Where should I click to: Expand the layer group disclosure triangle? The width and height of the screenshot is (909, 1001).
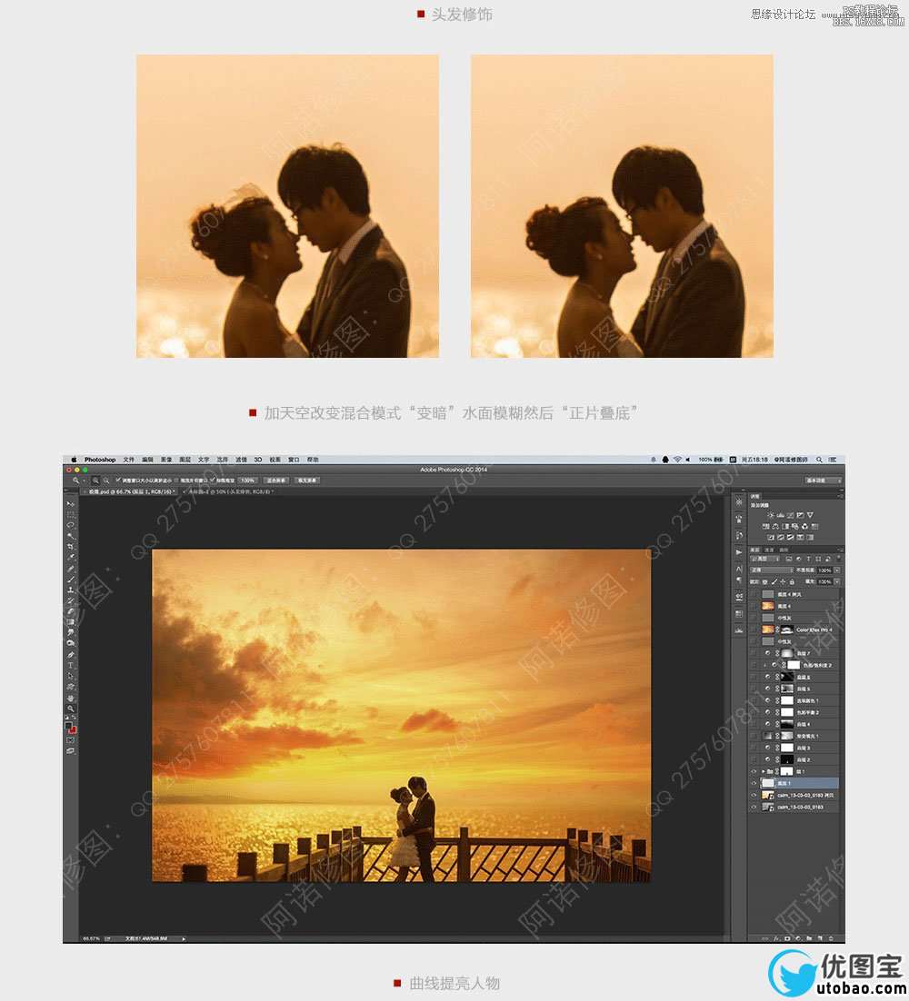coord(764,771)
